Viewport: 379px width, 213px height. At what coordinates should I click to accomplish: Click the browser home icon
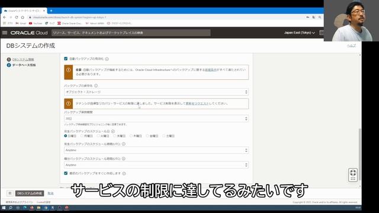(x=23, y=17)
